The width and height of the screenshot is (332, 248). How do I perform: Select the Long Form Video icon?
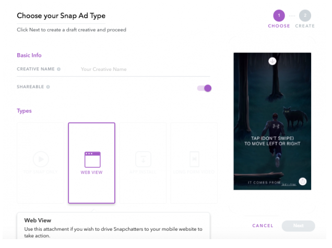194,159
